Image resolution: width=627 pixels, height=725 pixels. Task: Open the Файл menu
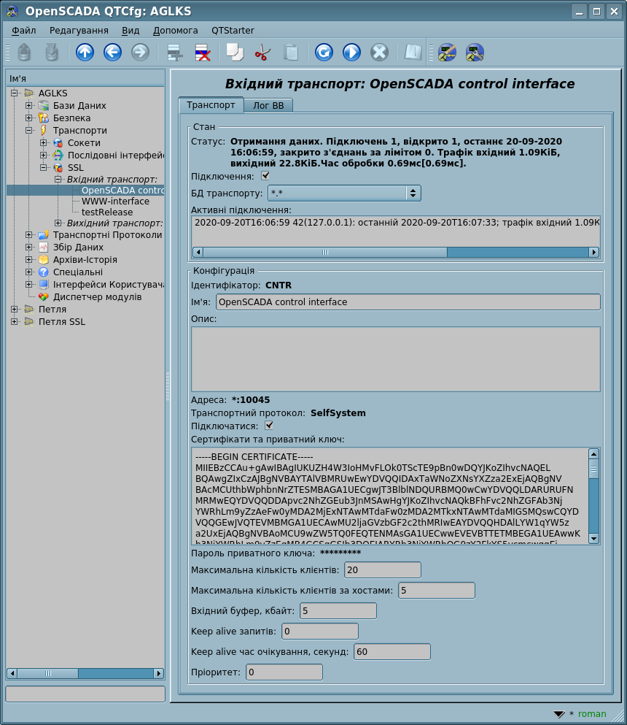point(24,31)
